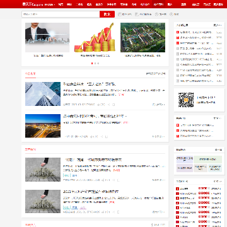Open thumbnail beside the 2020 headline
227x227 pixels.
[43, 201]
